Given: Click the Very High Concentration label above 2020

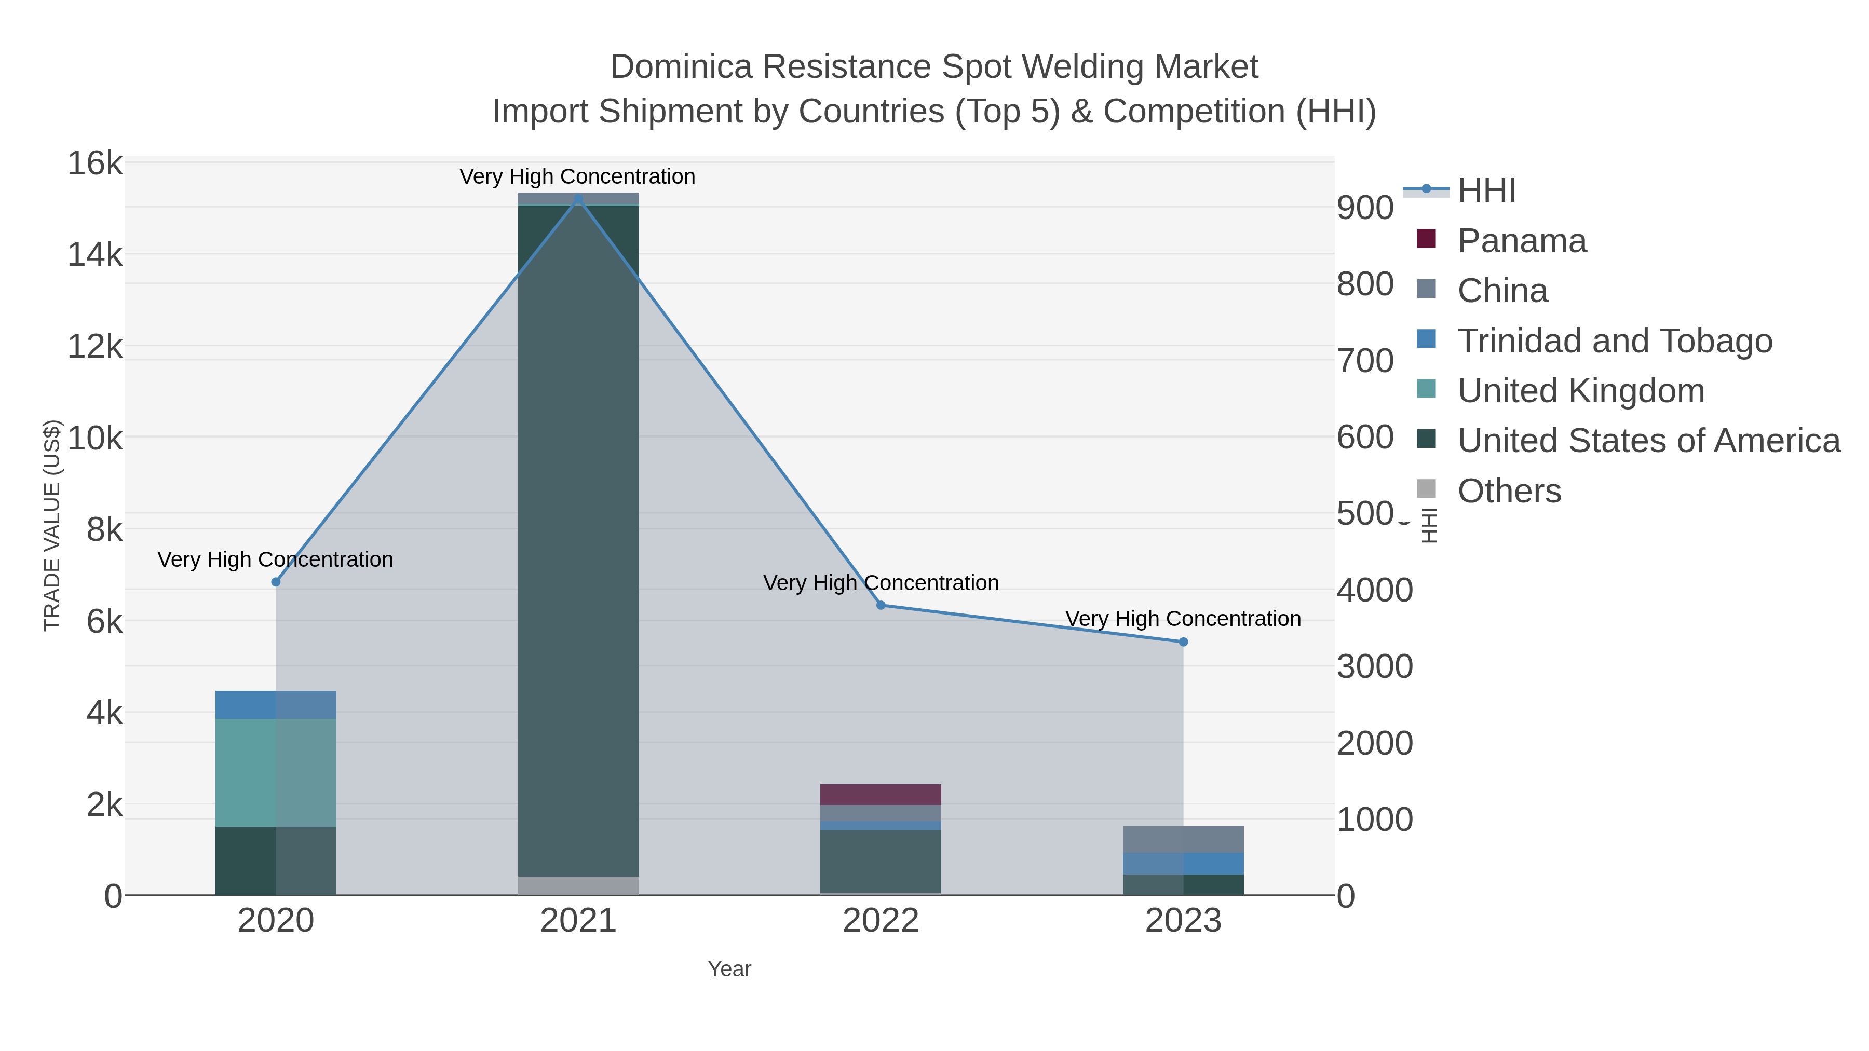Looking at the screenshot, I should point(275,559).
